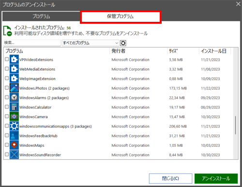Check the Windows.Photos checkbox
The width and height of the screenshot is (242, 187).
(x=7, y=88)
